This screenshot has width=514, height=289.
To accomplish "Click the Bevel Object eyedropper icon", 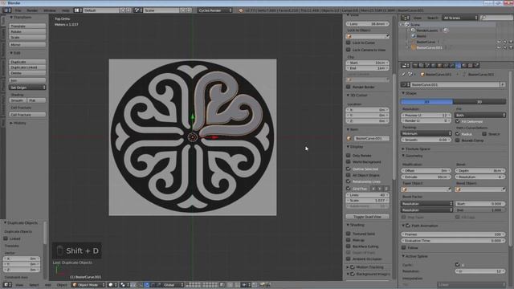I will point(503,189).
